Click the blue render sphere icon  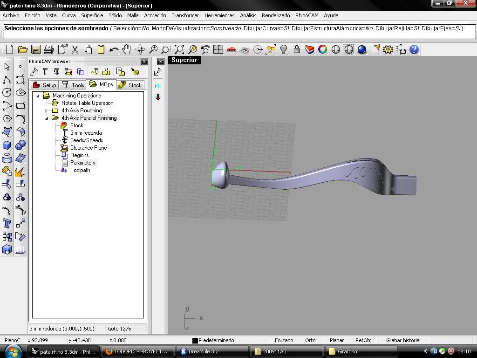coord(361,49)
